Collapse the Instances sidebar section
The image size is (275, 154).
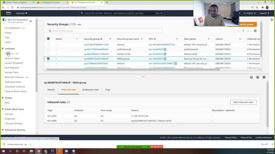pos(3,48)
